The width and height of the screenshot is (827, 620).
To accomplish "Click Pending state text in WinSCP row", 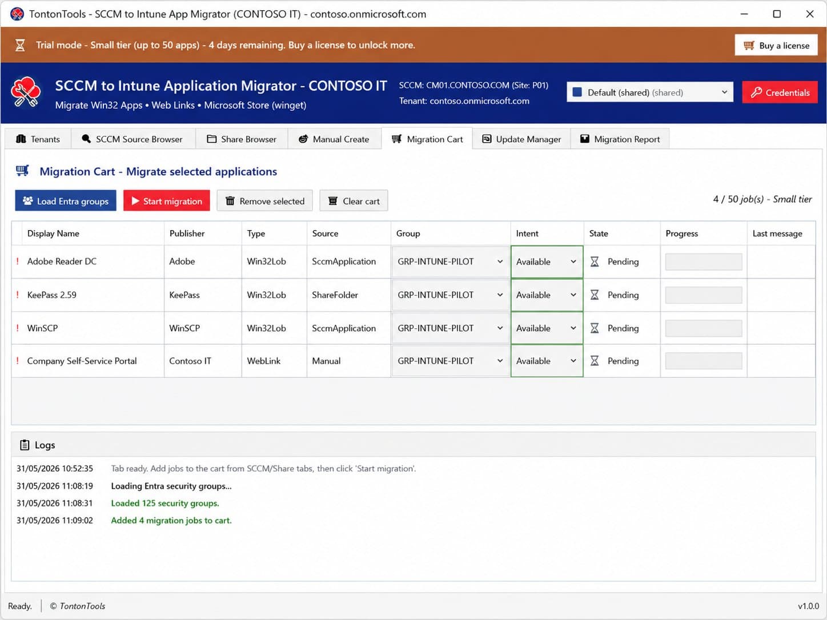I will point(623,328).
